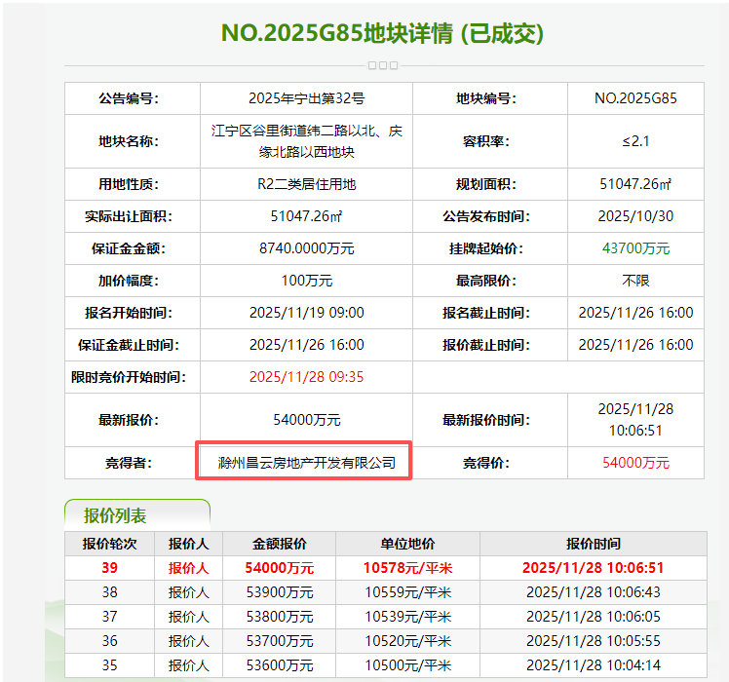Open the 报价列表 tab

[137, 515]
